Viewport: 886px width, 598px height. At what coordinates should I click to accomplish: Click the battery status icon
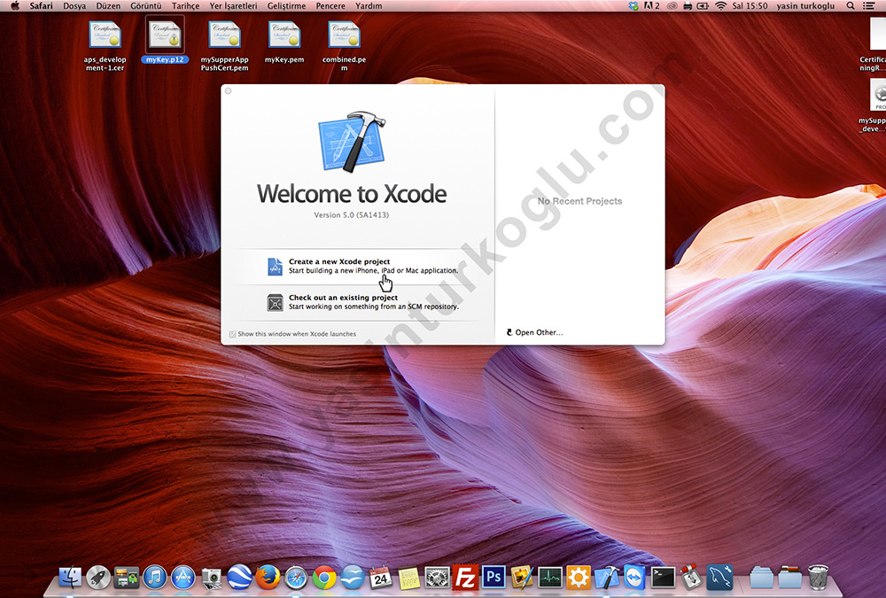(703, 5)
